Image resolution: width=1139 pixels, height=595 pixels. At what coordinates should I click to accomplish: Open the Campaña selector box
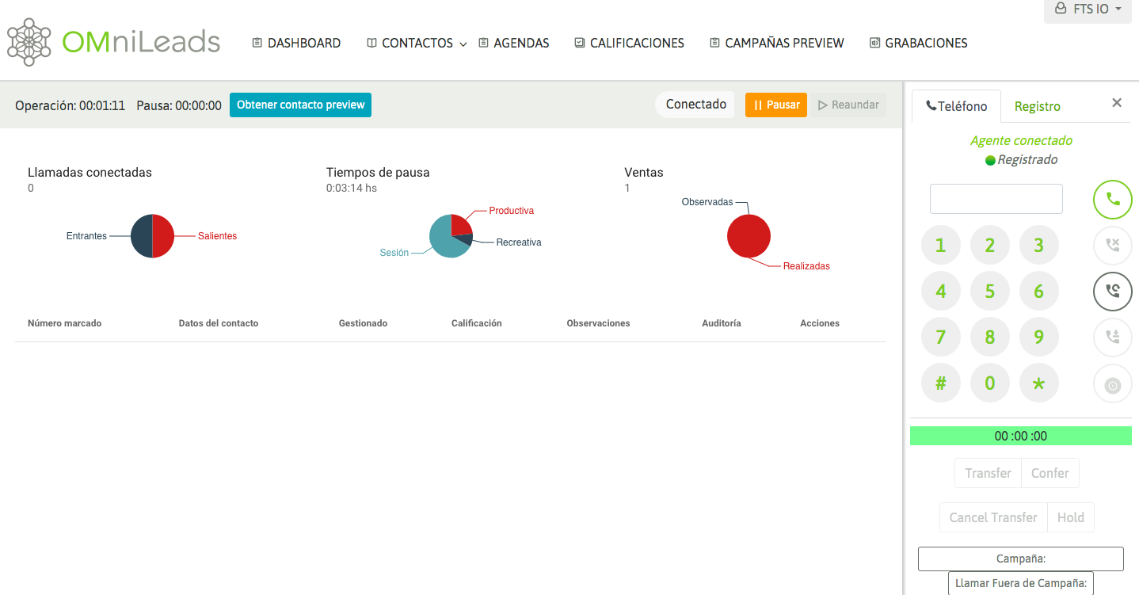click(1020, 559)
